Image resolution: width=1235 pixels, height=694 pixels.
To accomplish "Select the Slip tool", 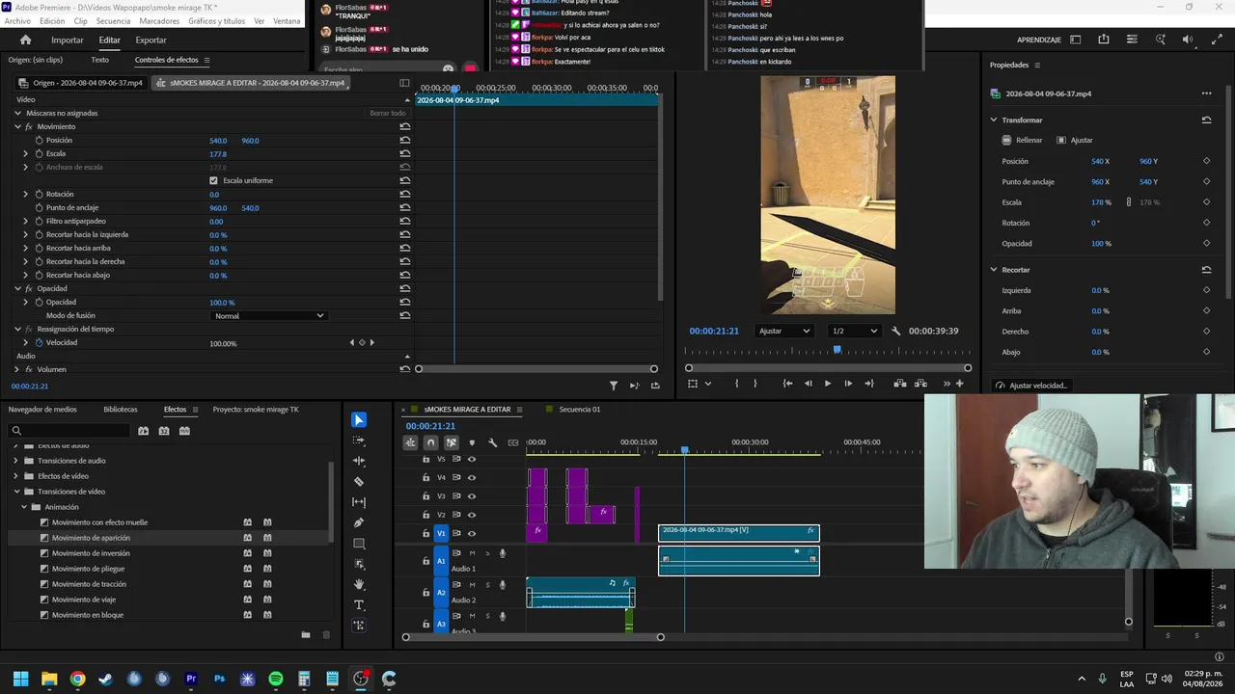I will [359, 502].
